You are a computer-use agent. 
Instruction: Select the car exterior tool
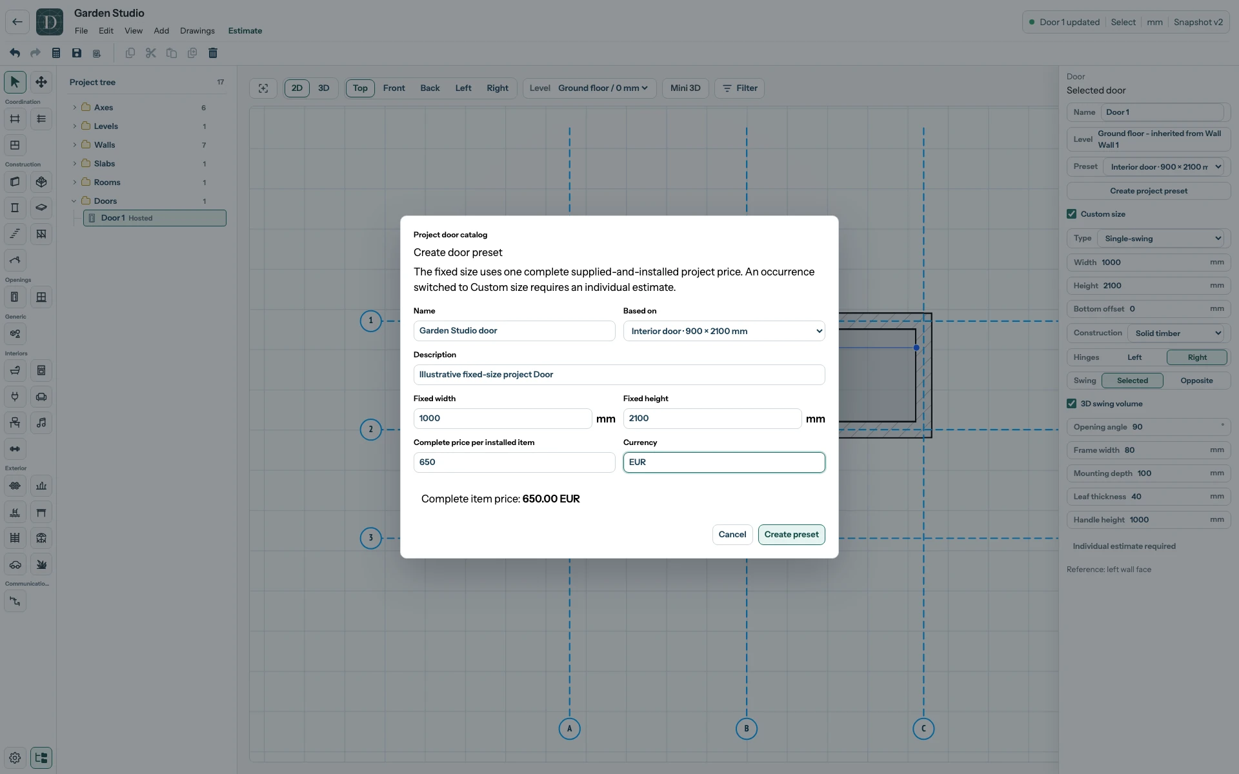pos(15,564)
